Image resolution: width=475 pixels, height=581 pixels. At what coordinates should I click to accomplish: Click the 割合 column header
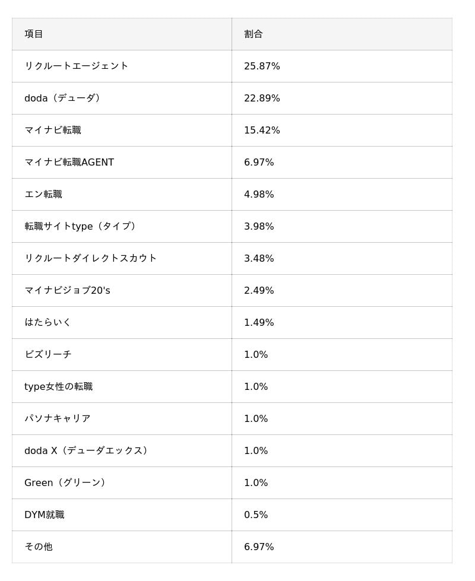(x=254, y=34)
